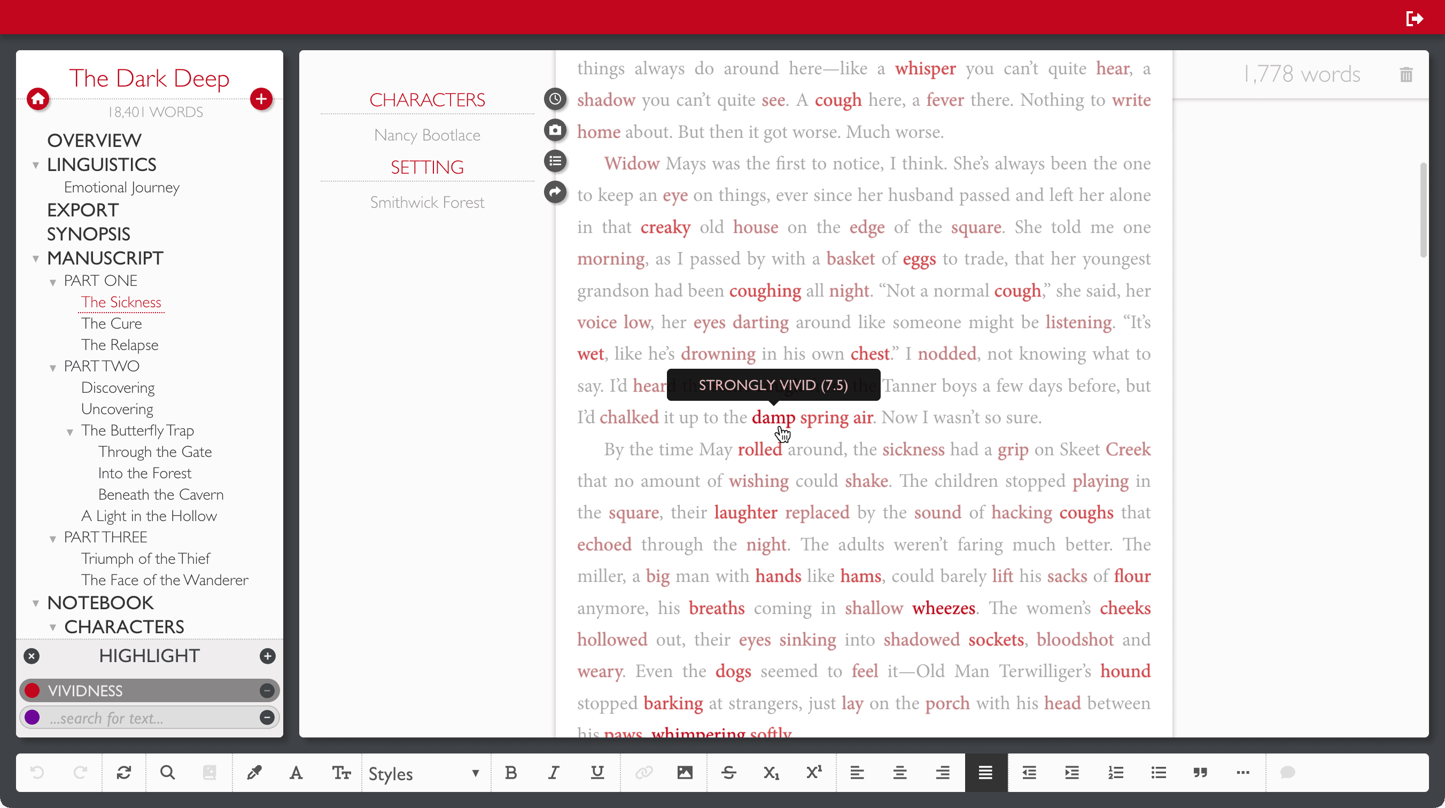The height and width of the screenshot is (808, 1445).
Task: Open the Styles dropdown
Action: point(425,773)
